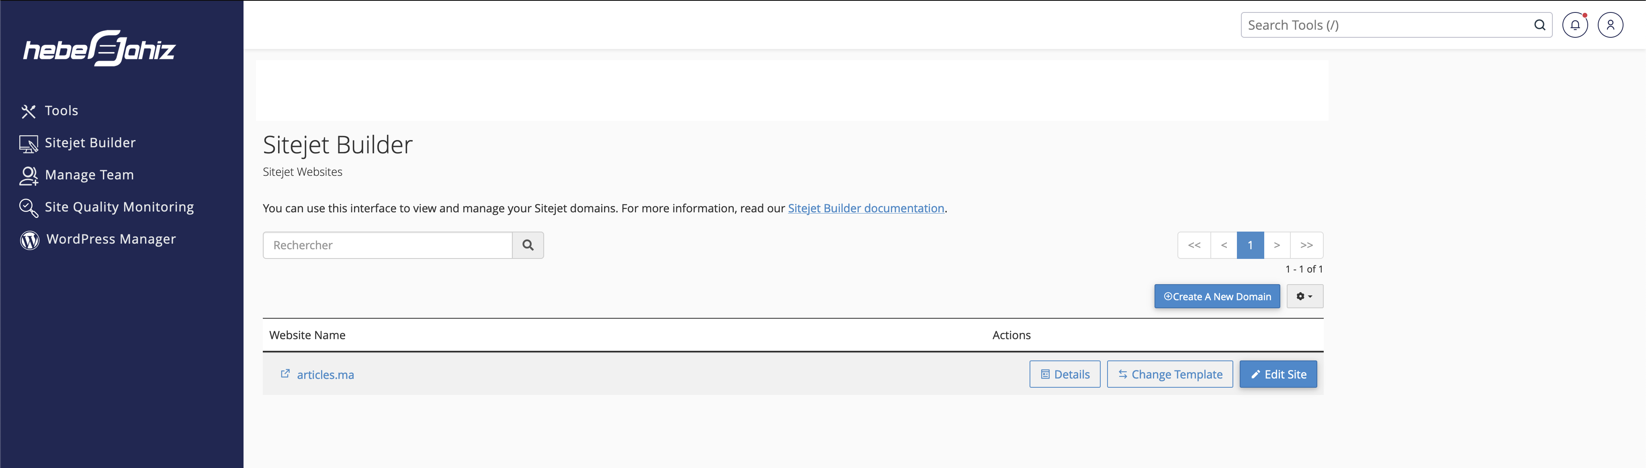Image resolution: width=1646 pixels, height=468 pixels.
Task: Click the Site Quality Monitoring magnifier icon
Action: point(28,208)
